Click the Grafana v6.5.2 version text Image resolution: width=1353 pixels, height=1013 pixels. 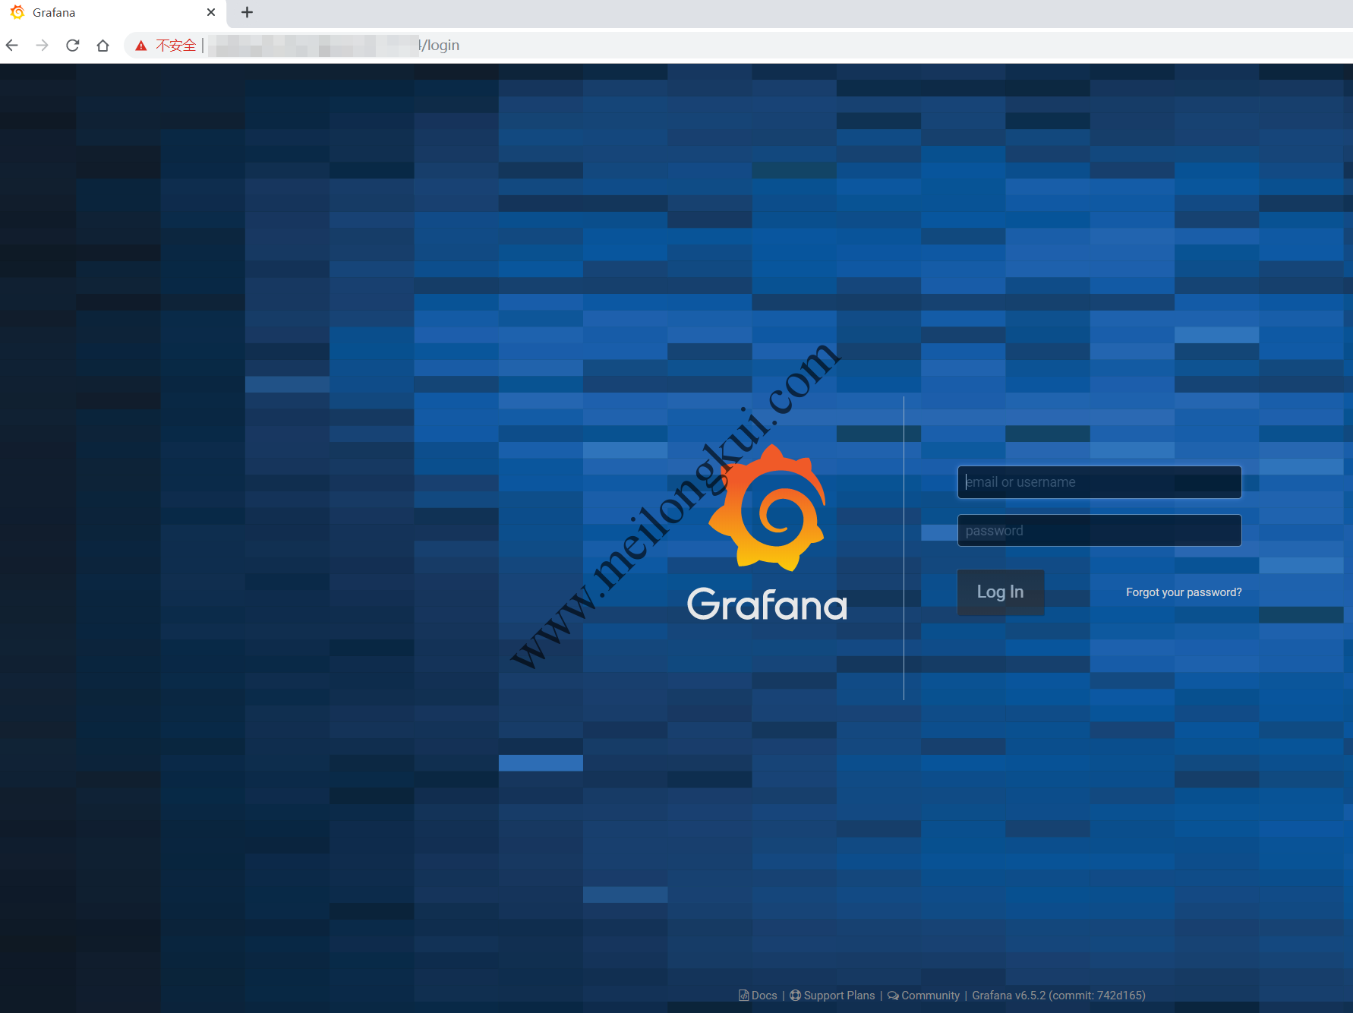1058,996
